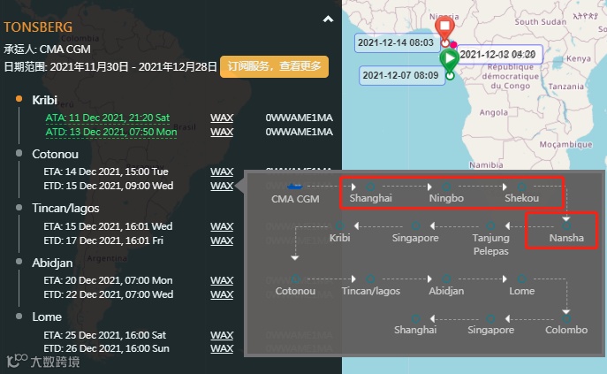Open WAX link on Tincan/lagos ETA row
The image size is (607, 374).
[222, 226]
